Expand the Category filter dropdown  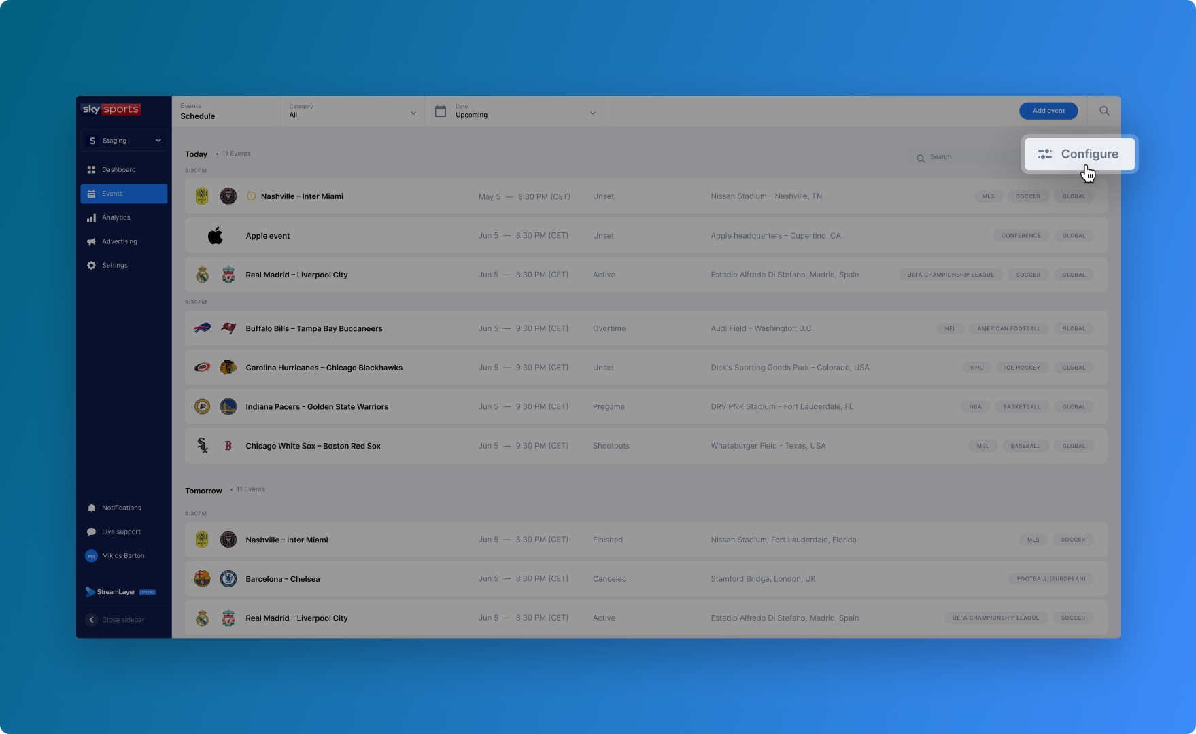[352, 111]
